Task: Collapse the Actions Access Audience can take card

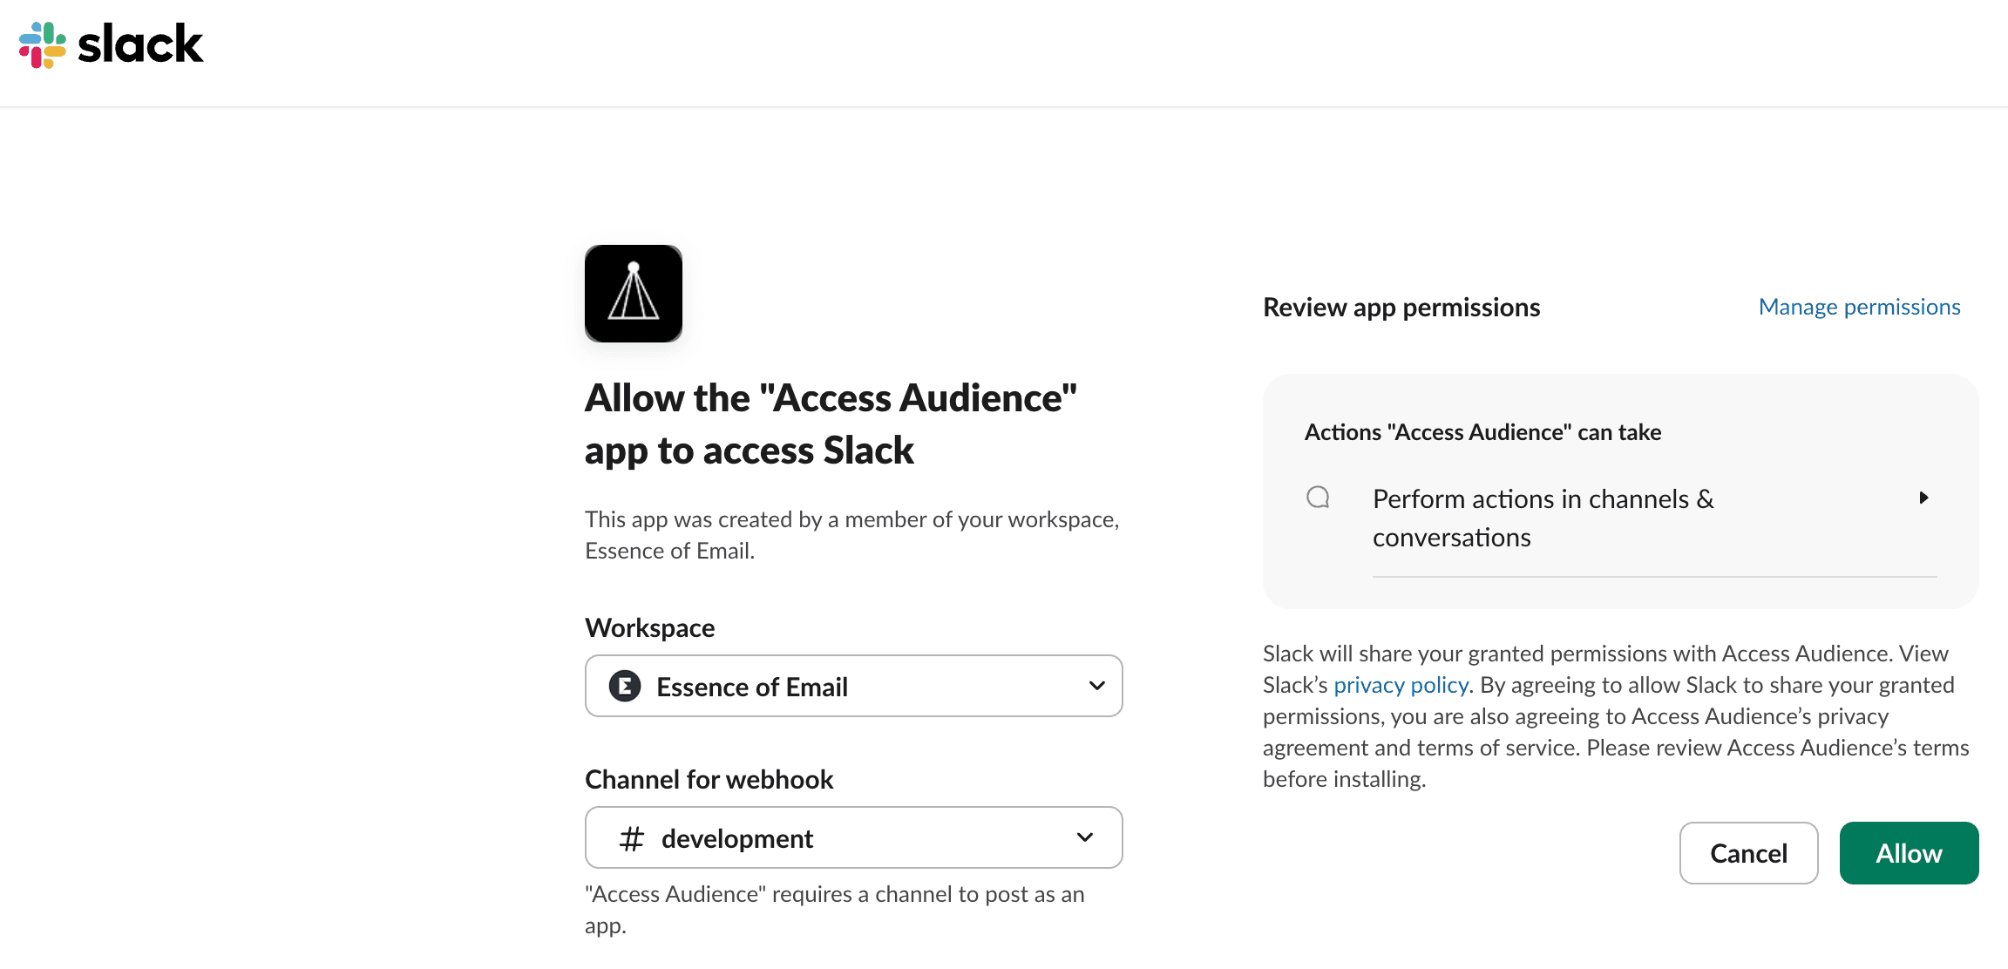Action: tap(1482, 431)
